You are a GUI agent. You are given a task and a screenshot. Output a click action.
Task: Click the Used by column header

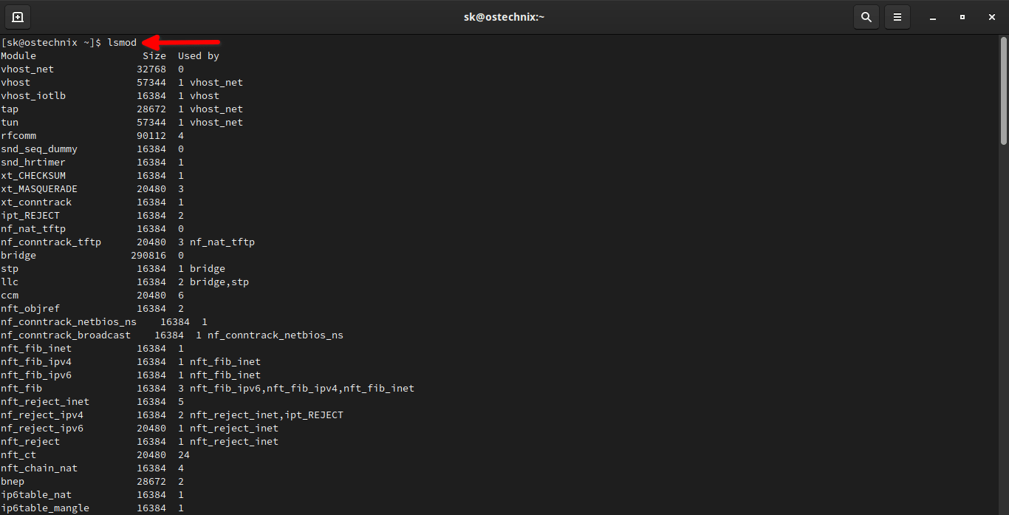(198, 55)
